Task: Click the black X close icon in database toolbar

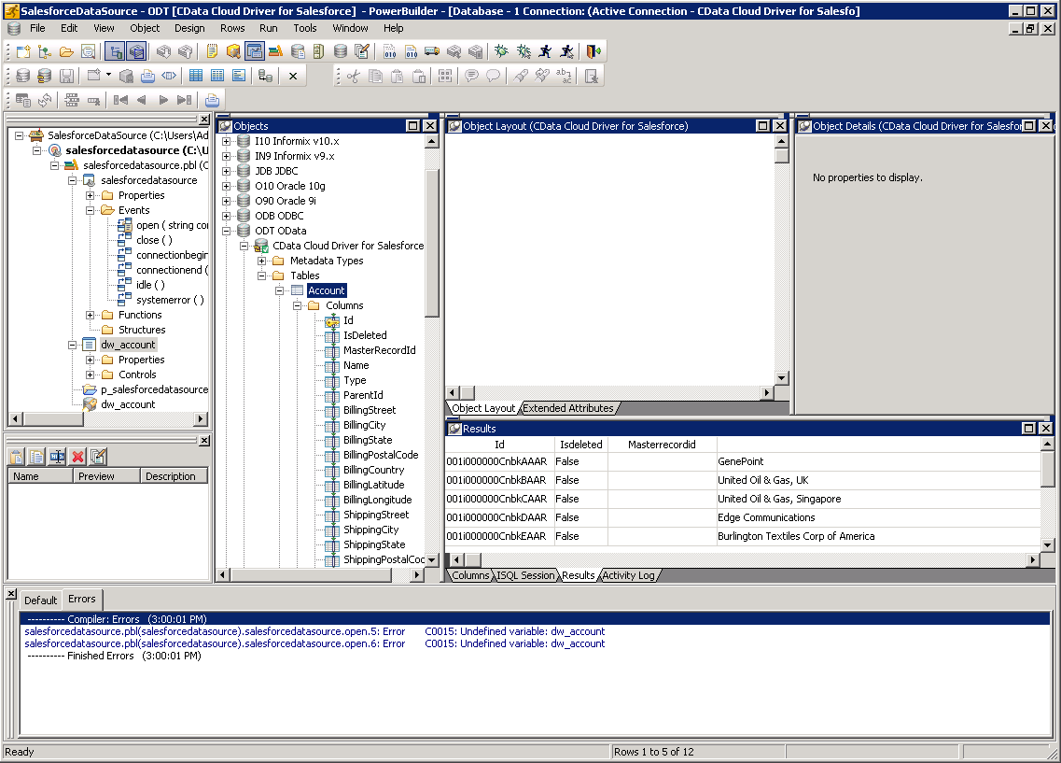Action: pyautogui.click(x=292, y=77)
